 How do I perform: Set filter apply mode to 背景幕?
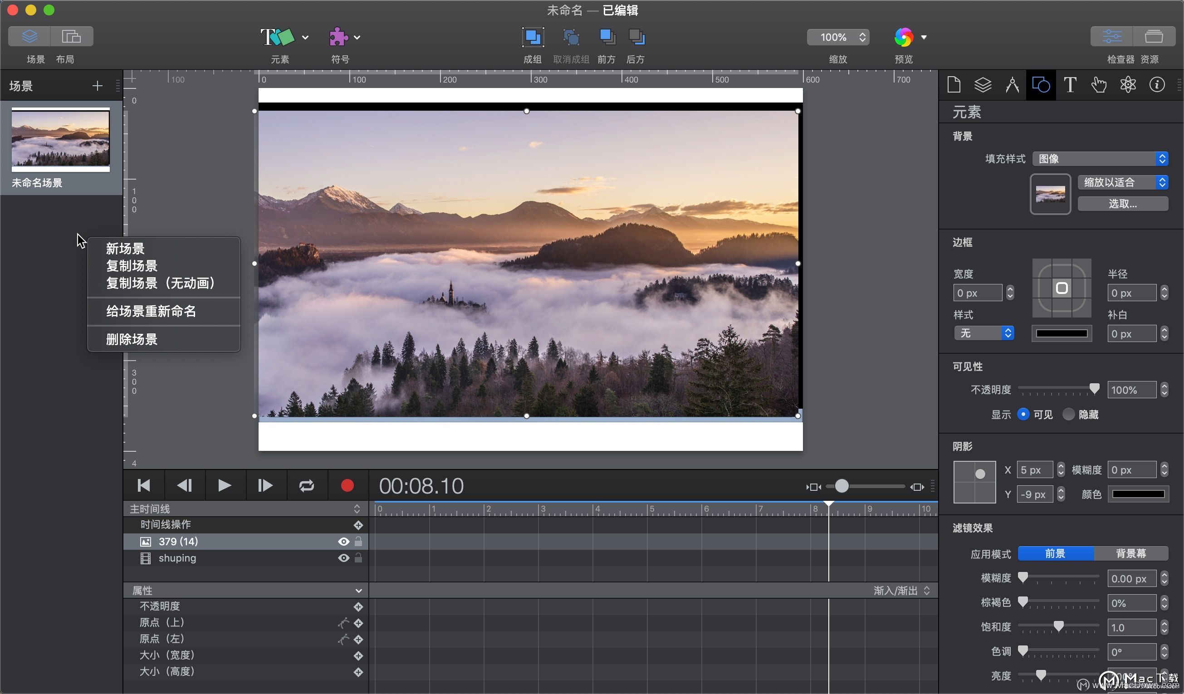tap(1131, 553)
